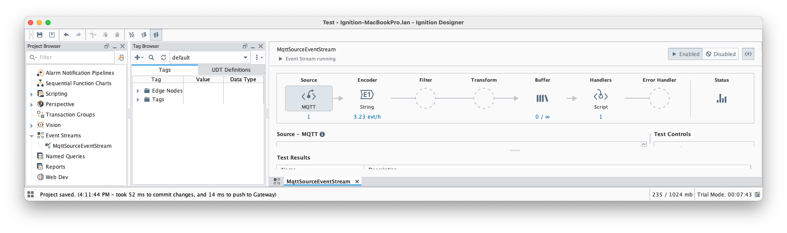Click the Redo arrow icon
787x233 pixels.
click(78, 35)
